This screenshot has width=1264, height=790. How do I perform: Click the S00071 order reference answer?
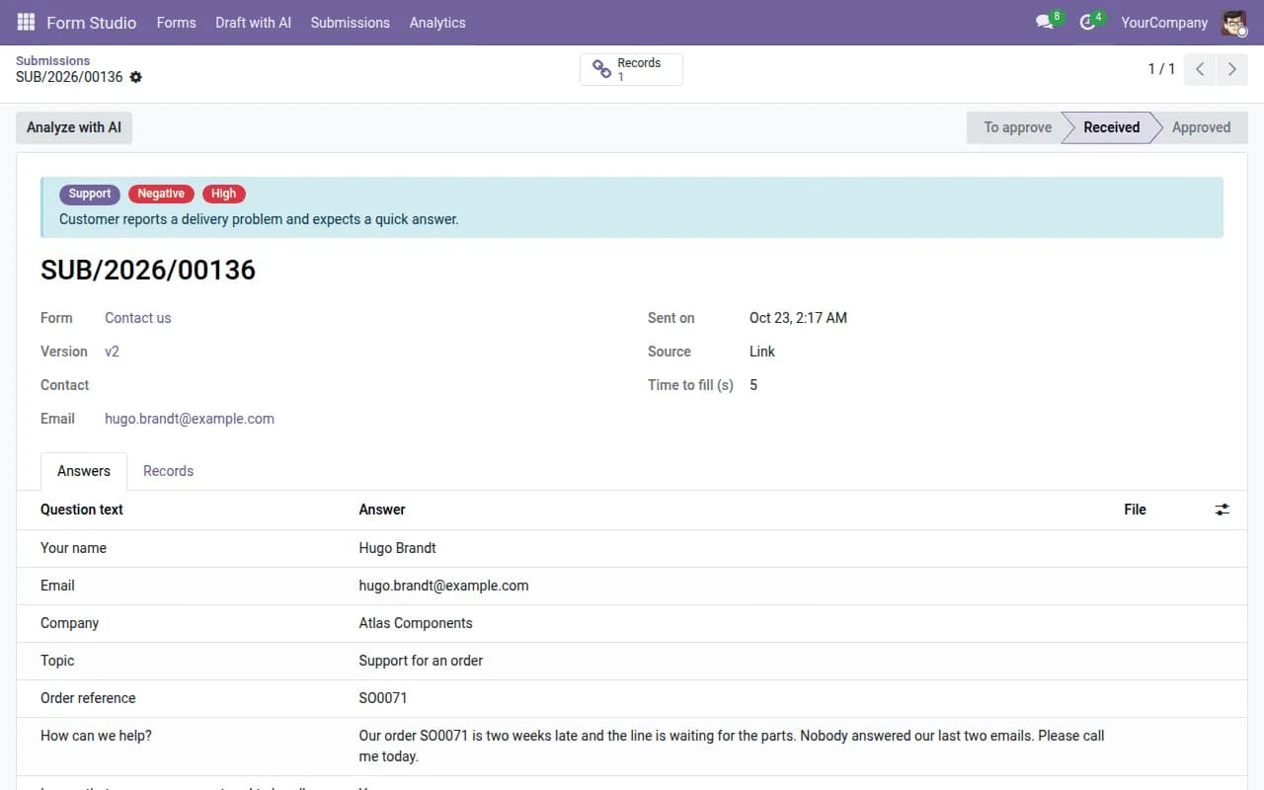point(383,698)
